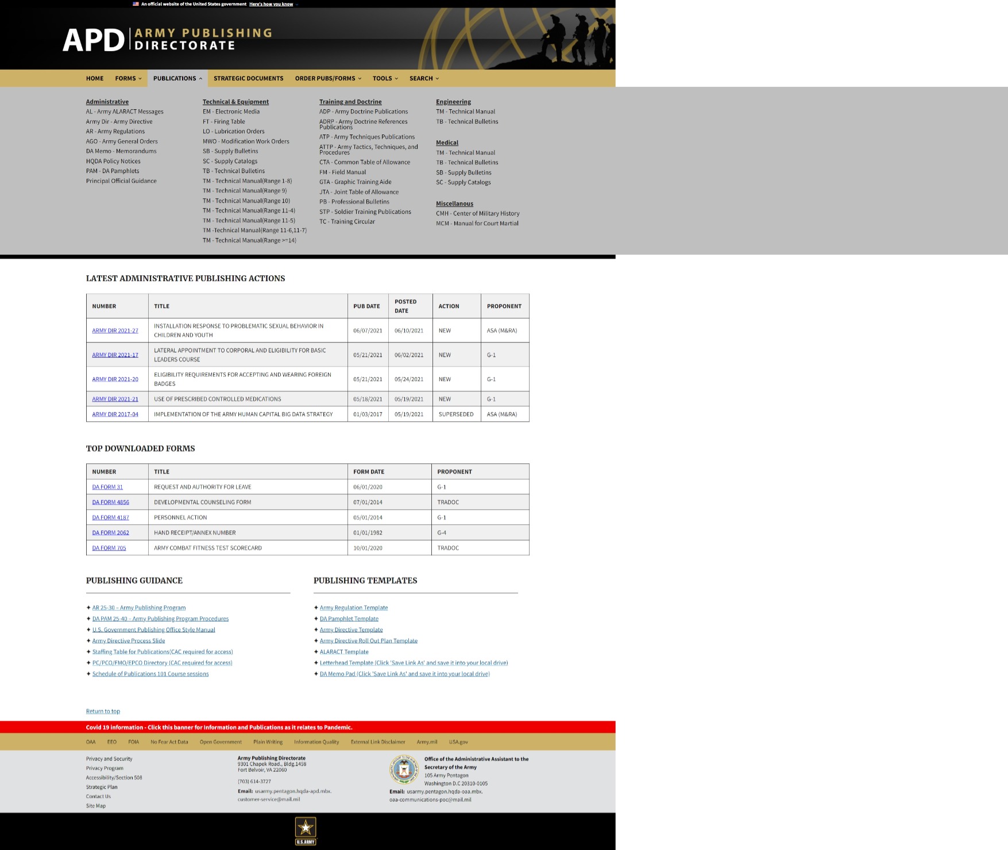Select PAM - DA Pamphlets menu entry

tap(113, 171)
